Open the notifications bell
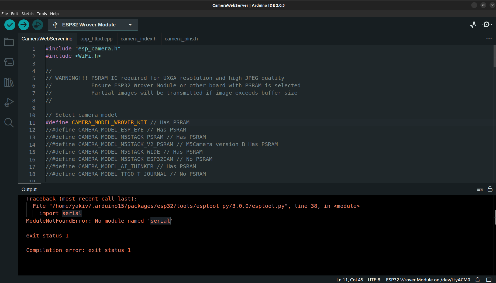Viewport: 496px width, 283px height. (477, 280)
